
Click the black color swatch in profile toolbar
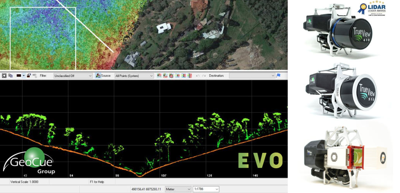click(19, 76)
